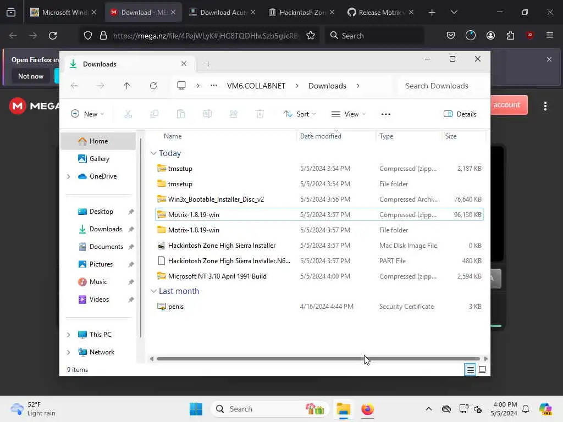This screenshot has width=563, height=422.
Task: Click the Pocket save icon in Firefox
Action: pos(451,36)
